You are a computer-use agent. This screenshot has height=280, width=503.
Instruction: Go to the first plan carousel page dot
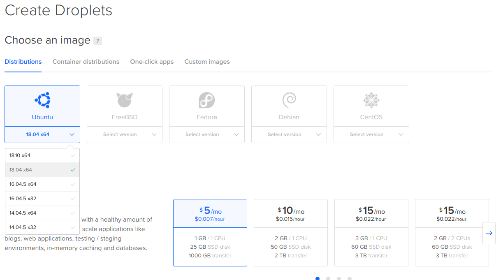click(x=318, y=278)
